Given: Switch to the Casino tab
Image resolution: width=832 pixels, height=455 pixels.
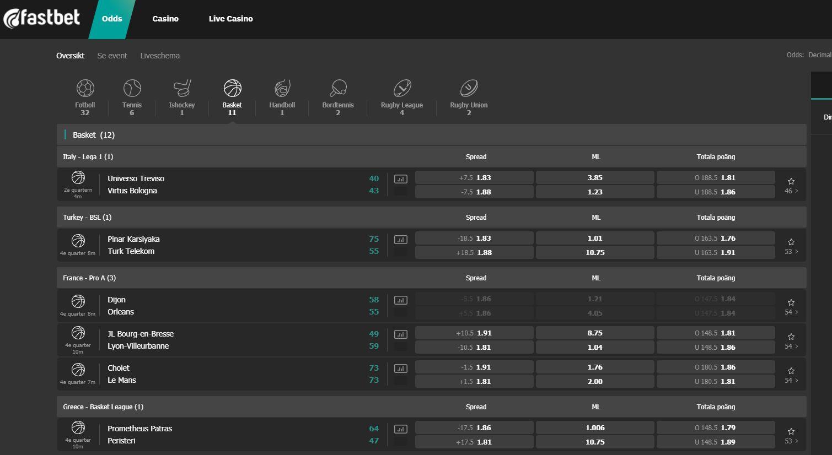Looking at the screenshot, I should tap(165, 18).
